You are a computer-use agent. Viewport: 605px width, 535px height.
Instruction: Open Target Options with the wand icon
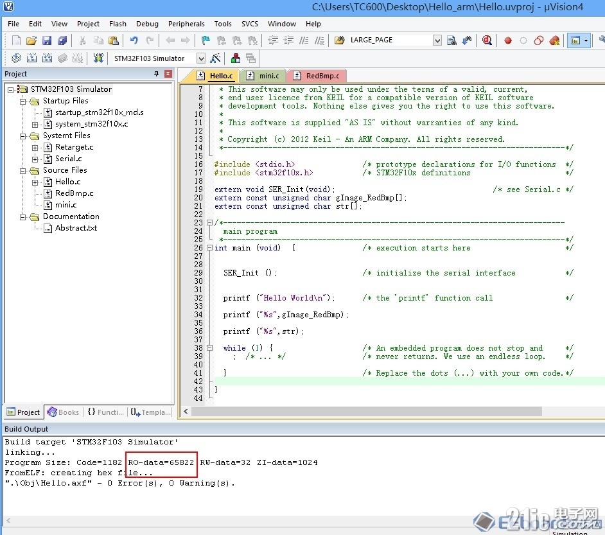point(215,58)
